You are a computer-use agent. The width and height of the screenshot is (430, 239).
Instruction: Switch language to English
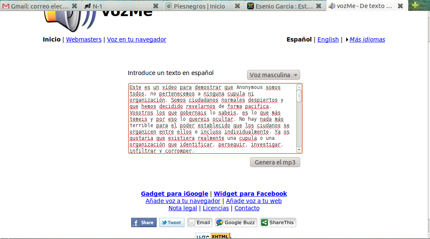click(328, 39)
